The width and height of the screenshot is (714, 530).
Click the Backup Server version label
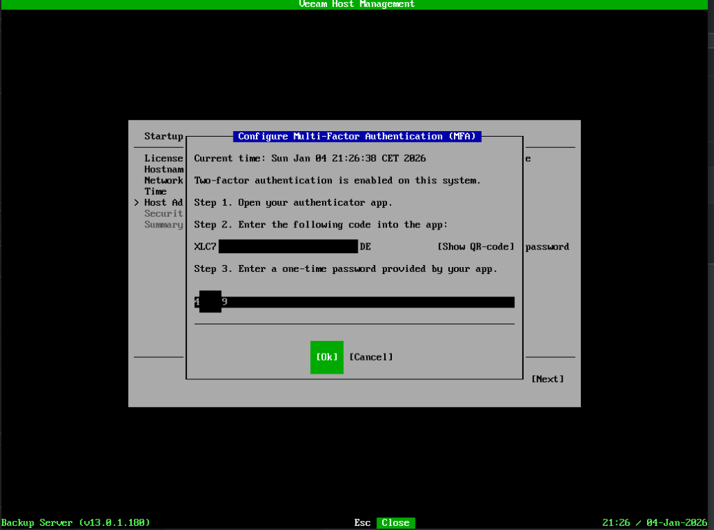pos(75,523)
